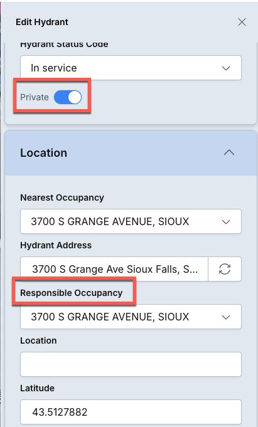Viewport: 258px width, 427px height.
Task: Click the empty Location text field
Action: point(131,364)
